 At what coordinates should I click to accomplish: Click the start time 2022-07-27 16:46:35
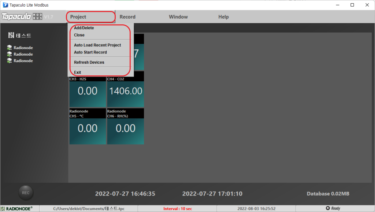tap(125, 194)
